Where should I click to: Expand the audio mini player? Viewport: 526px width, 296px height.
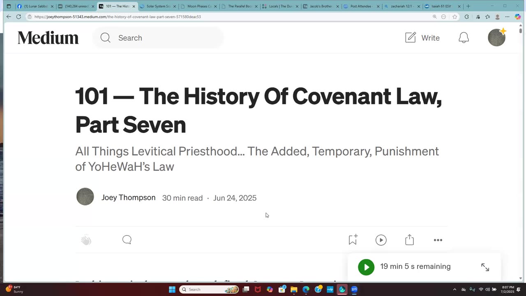click(x=485, y=267)
